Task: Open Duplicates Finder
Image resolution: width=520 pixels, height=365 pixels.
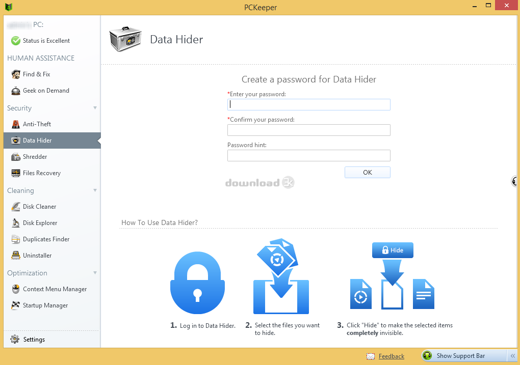Action: pyautogui.click(x=52, y=239)
